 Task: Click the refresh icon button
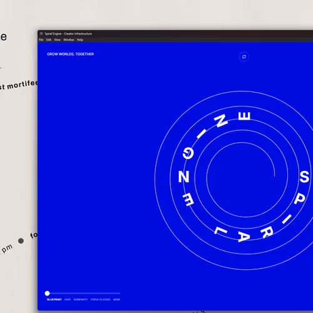(x=244, y=57)
